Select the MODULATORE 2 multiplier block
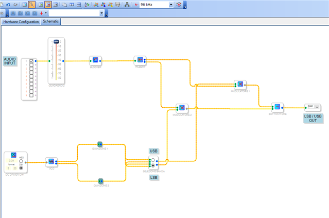 [182, 108]
